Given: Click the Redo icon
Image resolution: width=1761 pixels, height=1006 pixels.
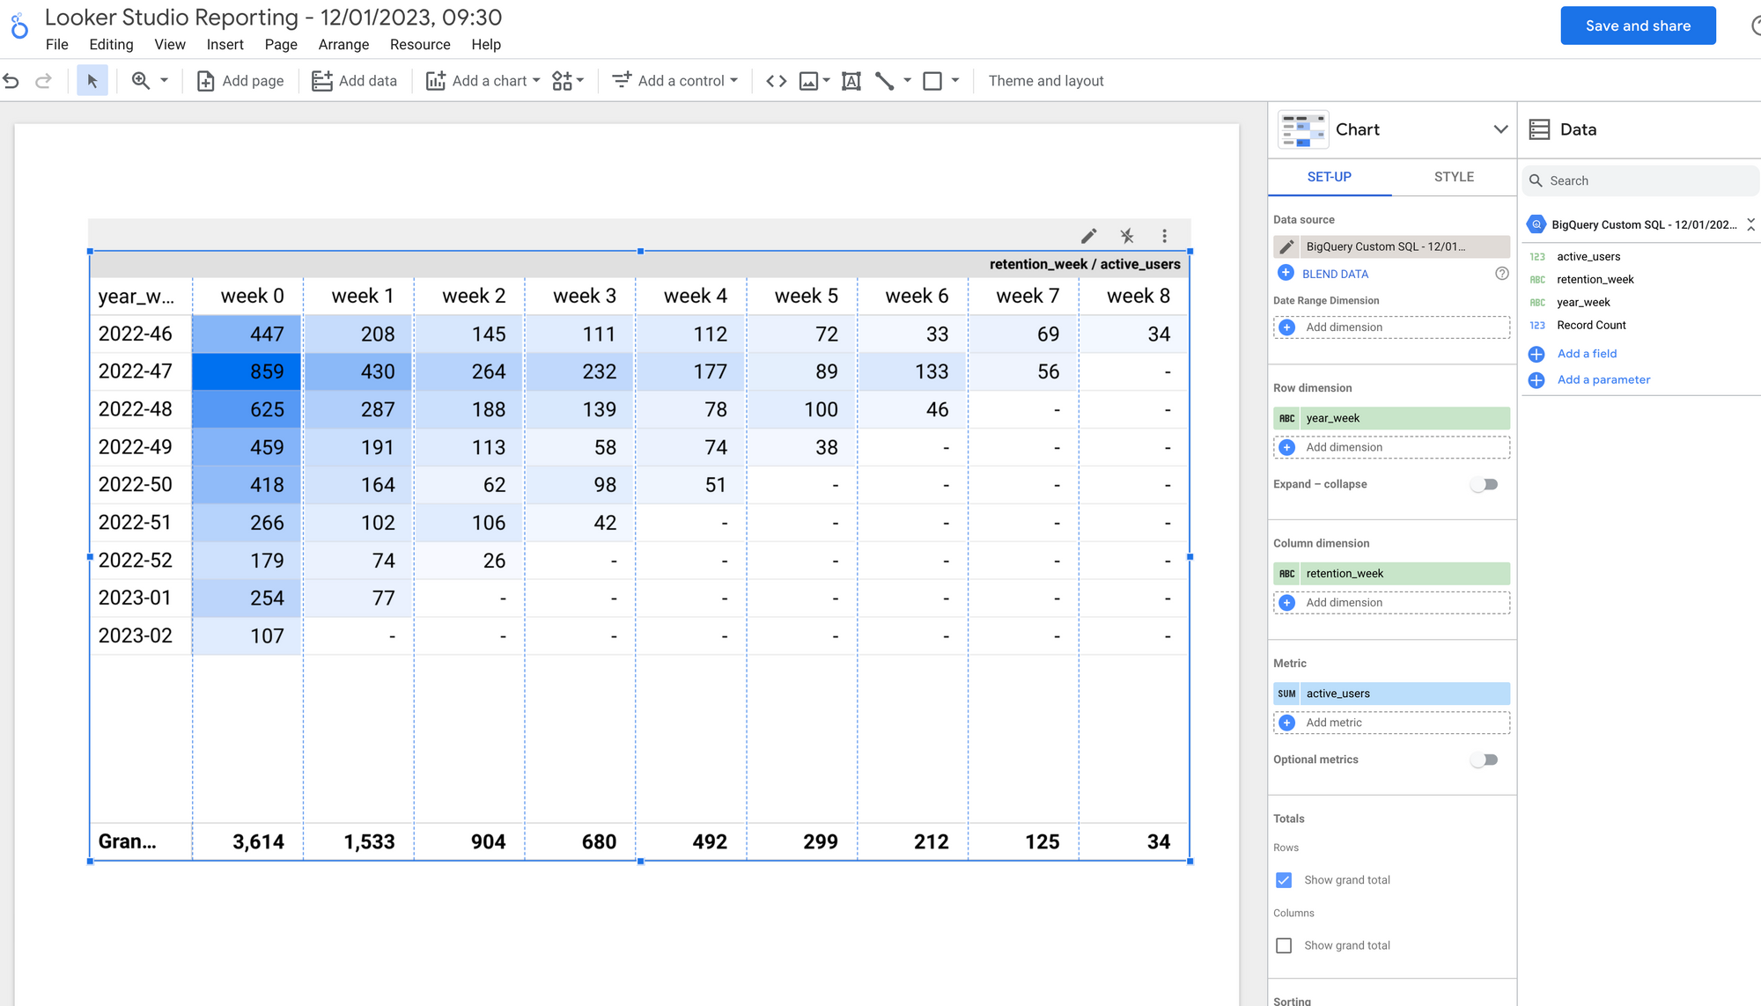Looking at the screenshot, I should tap(43, 80).
